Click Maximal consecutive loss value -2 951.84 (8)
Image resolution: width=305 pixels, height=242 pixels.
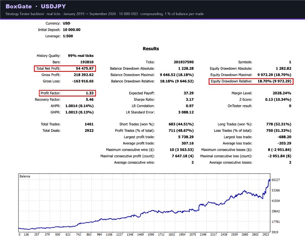[x=280, y=156]
